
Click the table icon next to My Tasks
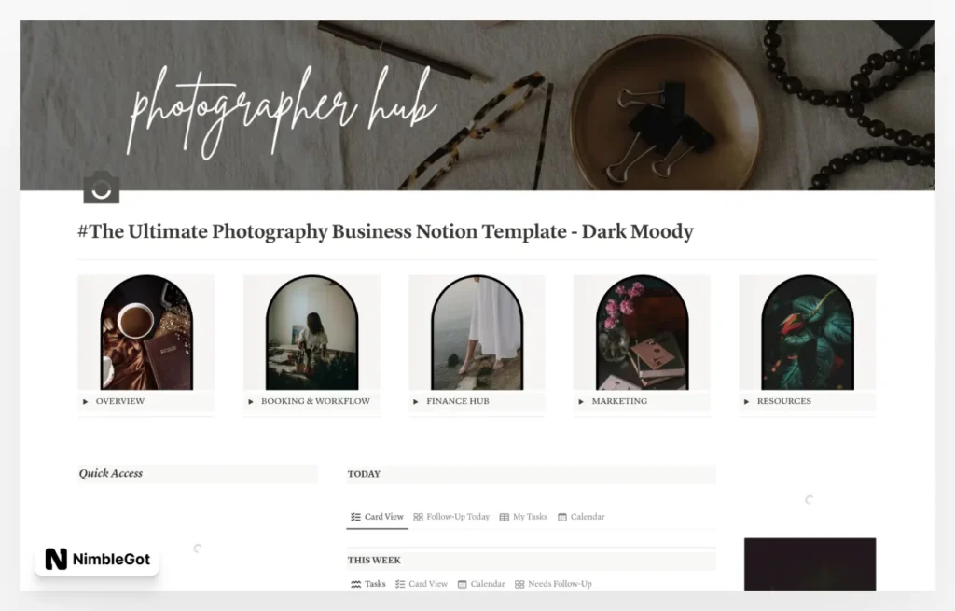(x=504, y=516)
